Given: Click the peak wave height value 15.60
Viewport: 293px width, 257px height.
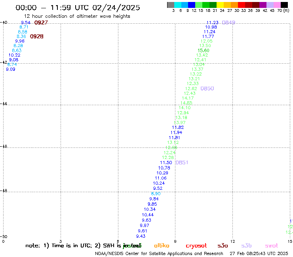Looking at the screenshot, I should tap(204, 50).
